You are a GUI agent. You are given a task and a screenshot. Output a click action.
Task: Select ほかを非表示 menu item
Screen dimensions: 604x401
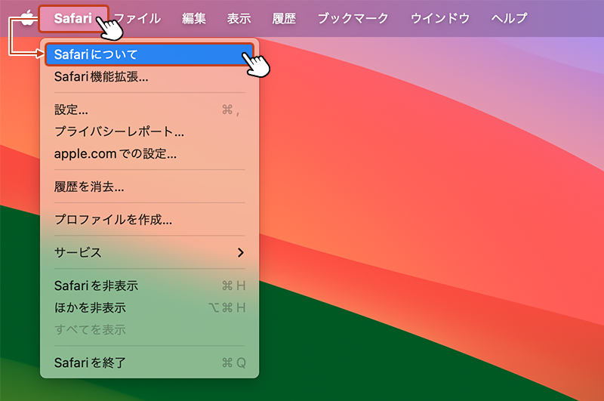tap(149, 308)
